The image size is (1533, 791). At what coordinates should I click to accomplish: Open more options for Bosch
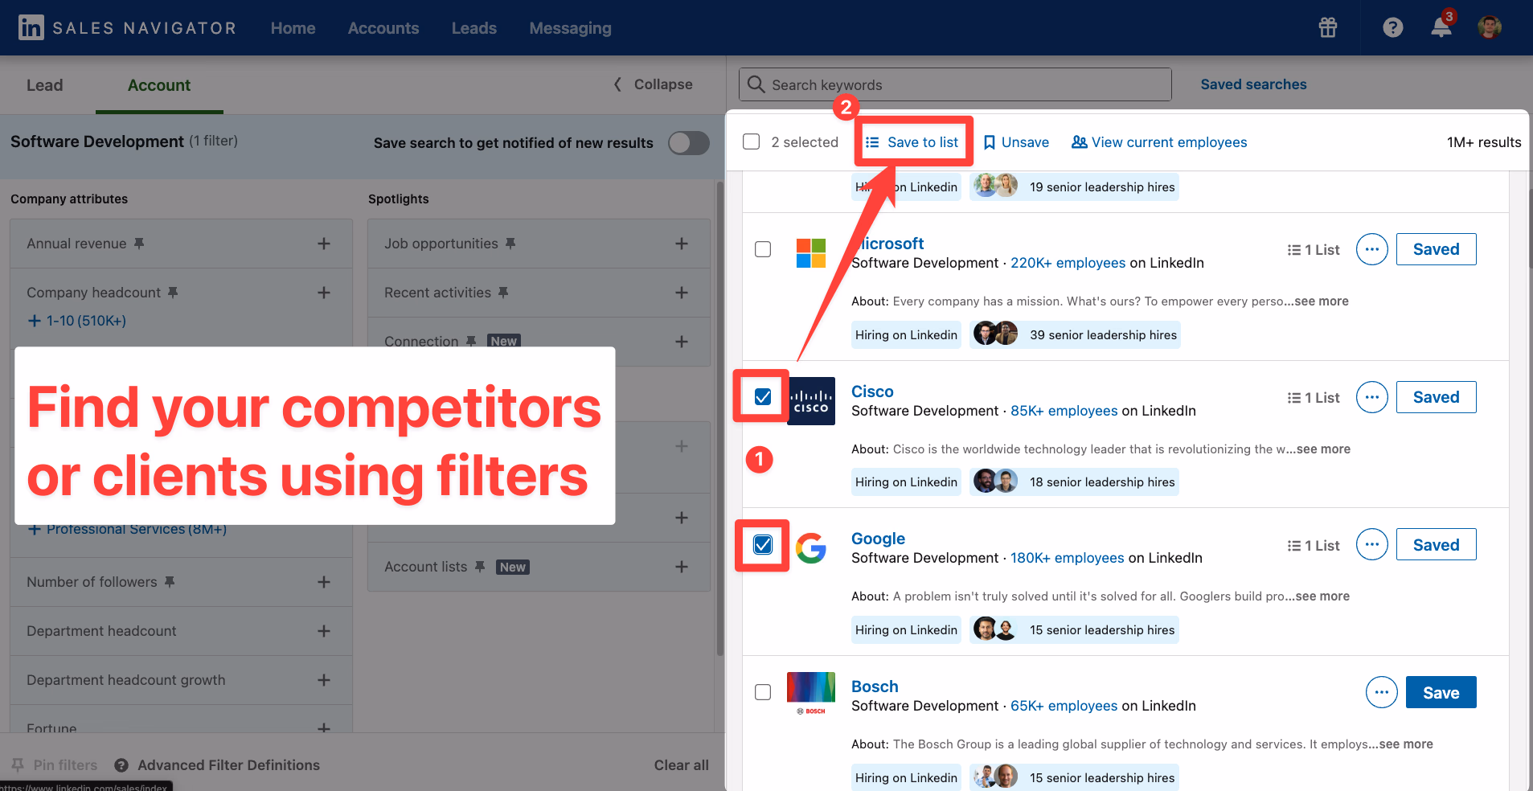1382,692
